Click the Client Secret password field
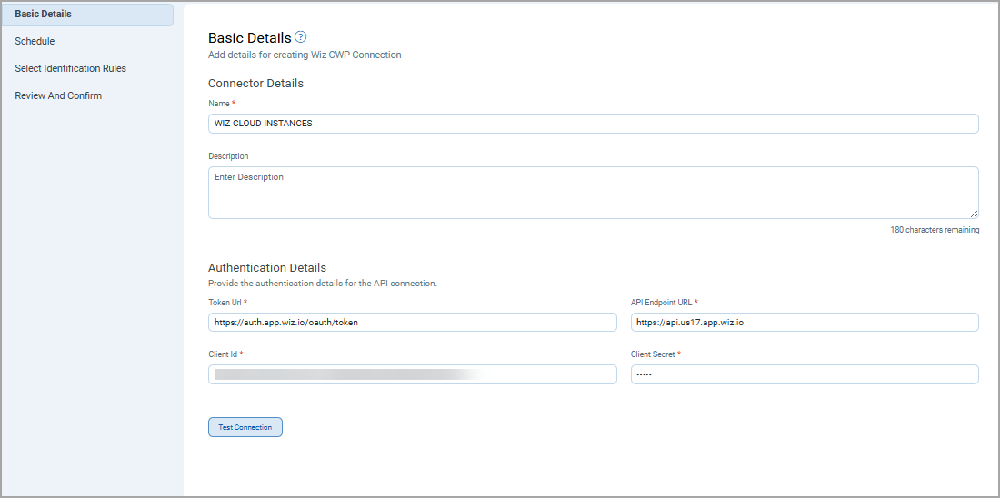 pyautogui.click(x=804, y=374)
